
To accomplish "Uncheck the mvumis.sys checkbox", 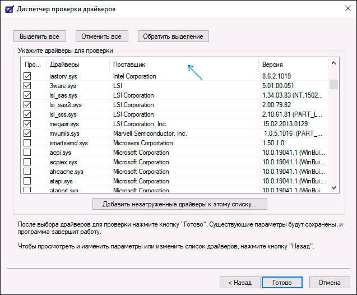I will (27, 133).
